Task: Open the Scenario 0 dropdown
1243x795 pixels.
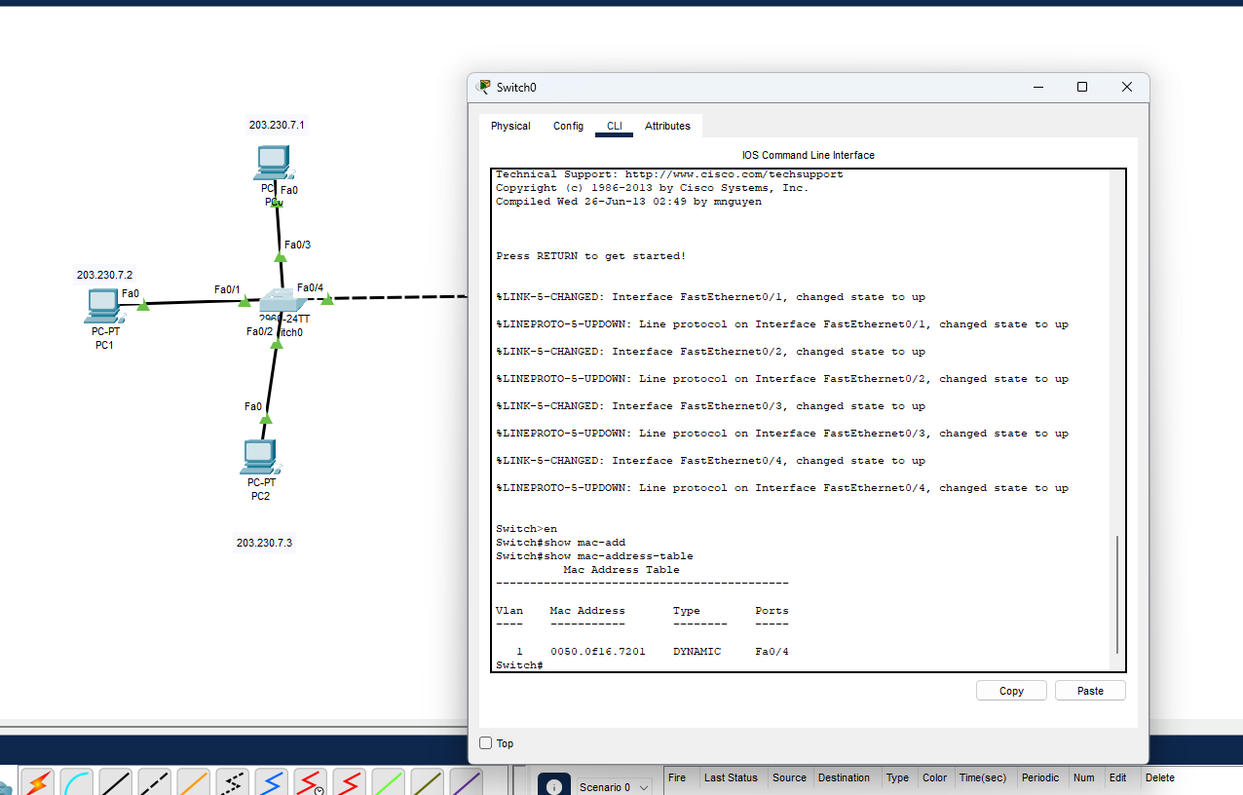Action: pos(614,787)
